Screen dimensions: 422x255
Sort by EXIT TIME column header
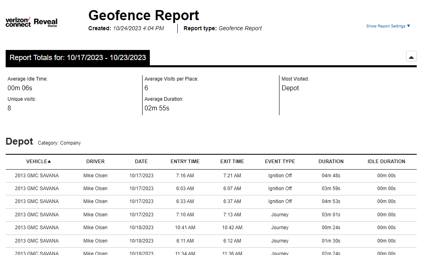pos(232,162)
